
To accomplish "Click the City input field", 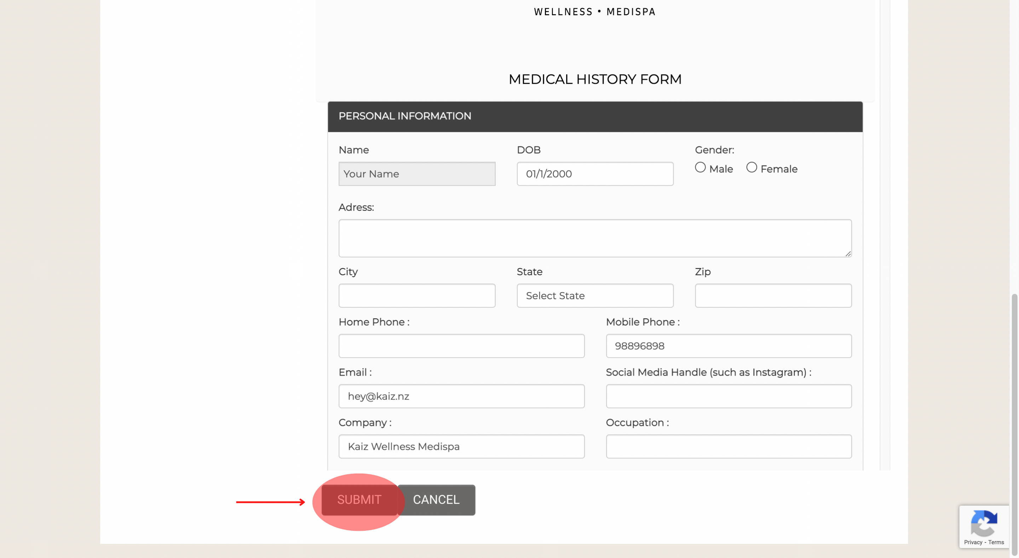I will (x=416, y=295).
